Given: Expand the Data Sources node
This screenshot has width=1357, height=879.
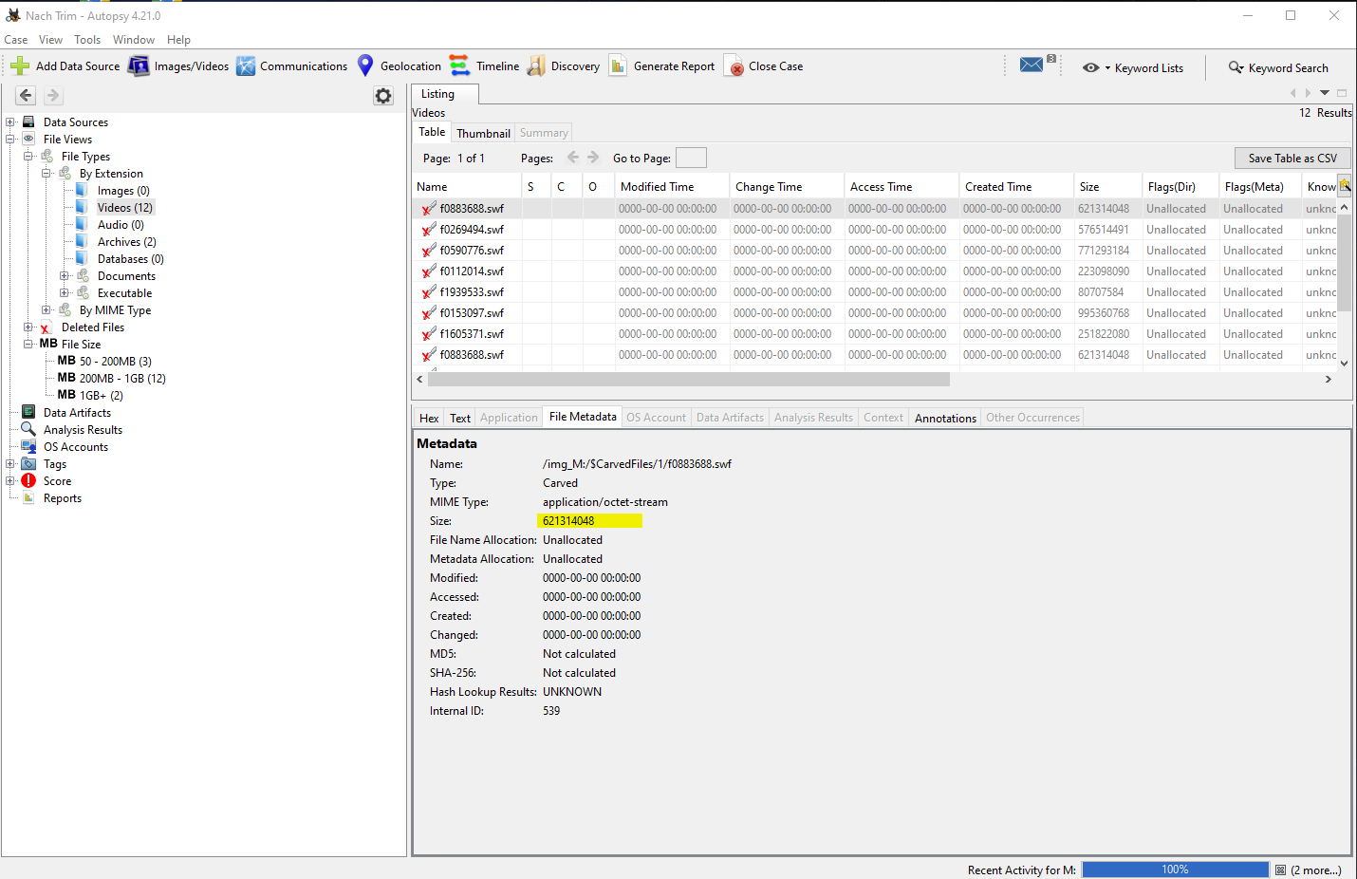Looking at the screenshot, I should click(10, 122).
